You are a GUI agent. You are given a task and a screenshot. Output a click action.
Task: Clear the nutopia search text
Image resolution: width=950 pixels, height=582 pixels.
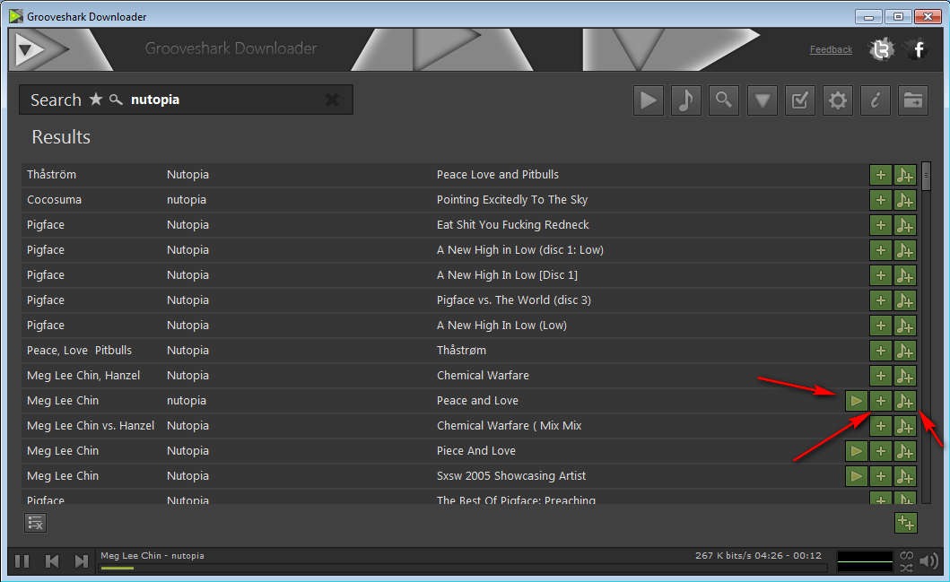click(x=332, y=100)
